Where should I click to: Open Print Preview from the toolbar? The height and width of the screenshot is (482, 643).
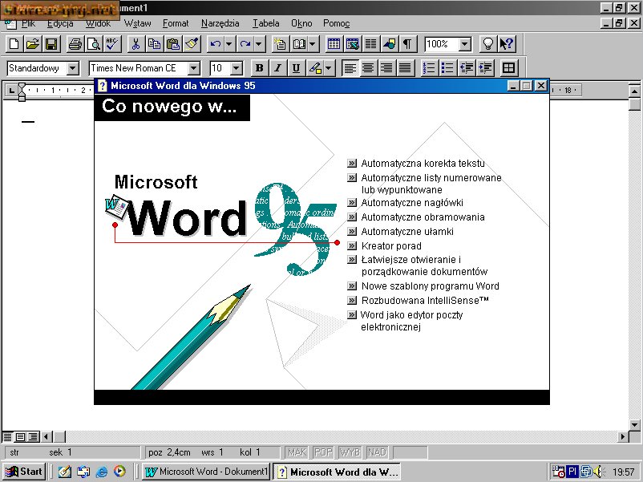click(94, 44)
